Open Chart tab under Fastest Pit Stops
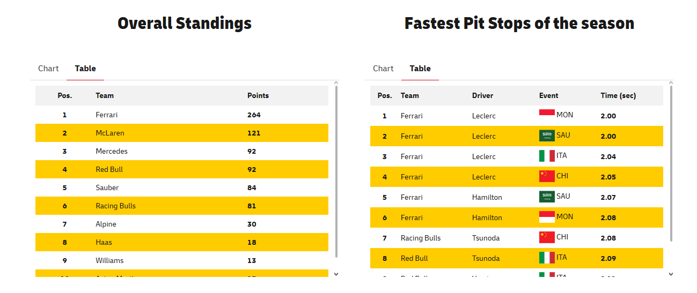697x293 pixels. pyautogui.click(x=383, y=69)
